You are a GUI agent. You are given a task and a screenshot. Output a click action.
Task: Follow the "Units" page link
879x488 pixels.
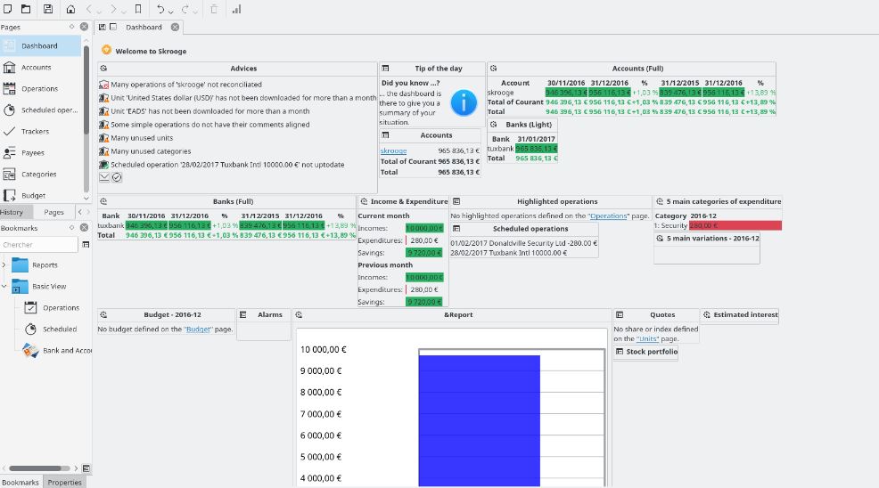tap(647, 339)
